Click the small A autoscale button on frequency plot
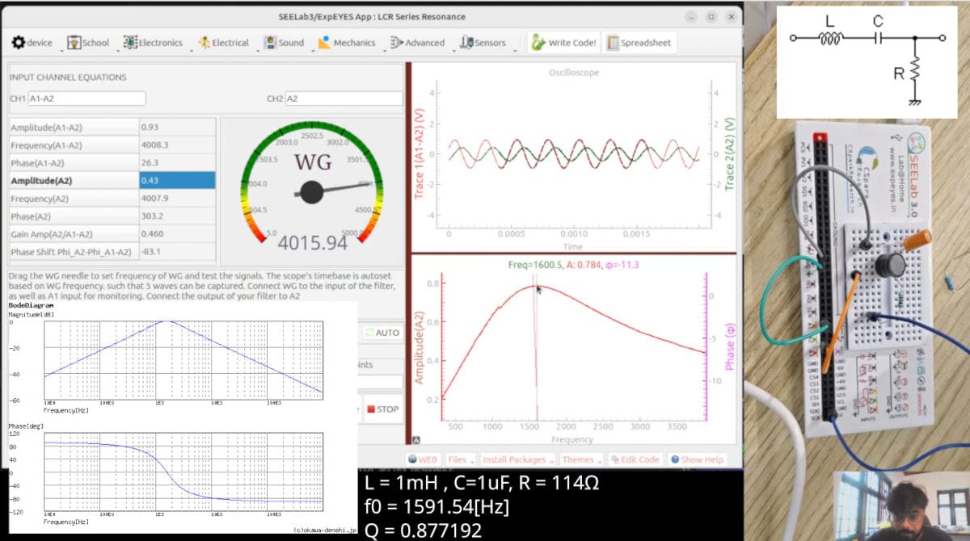Viewport: 970px width, 541px height. click(x=416, y=440)
